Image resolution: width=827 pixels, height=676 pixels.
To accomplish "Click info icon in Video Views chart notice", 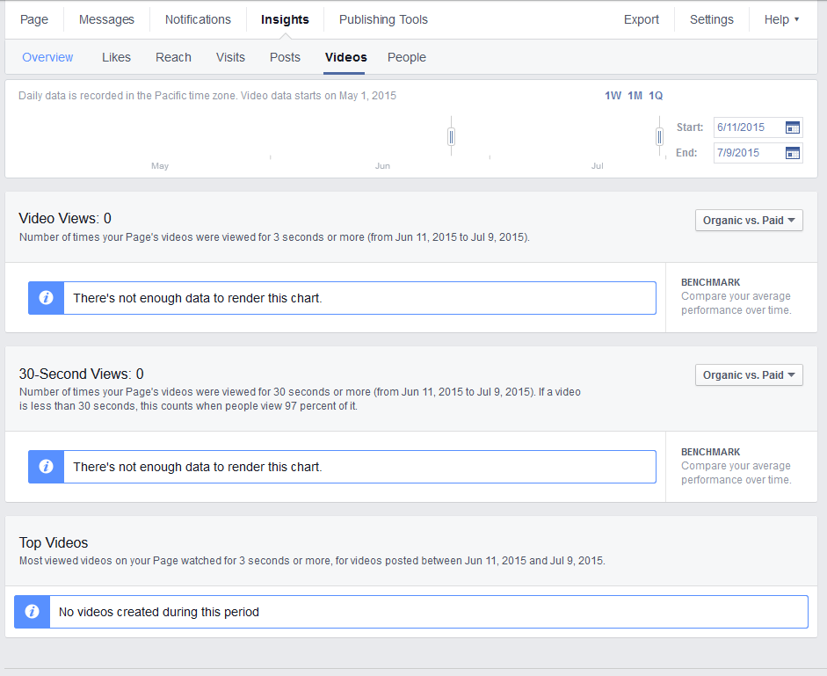I will 46,298.
